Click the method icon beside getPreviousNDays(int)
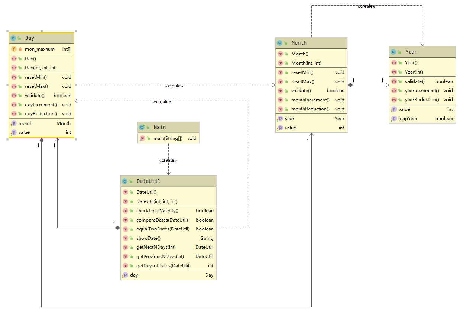The width and height of the screenshot is (466, 329). click(125, 256)
